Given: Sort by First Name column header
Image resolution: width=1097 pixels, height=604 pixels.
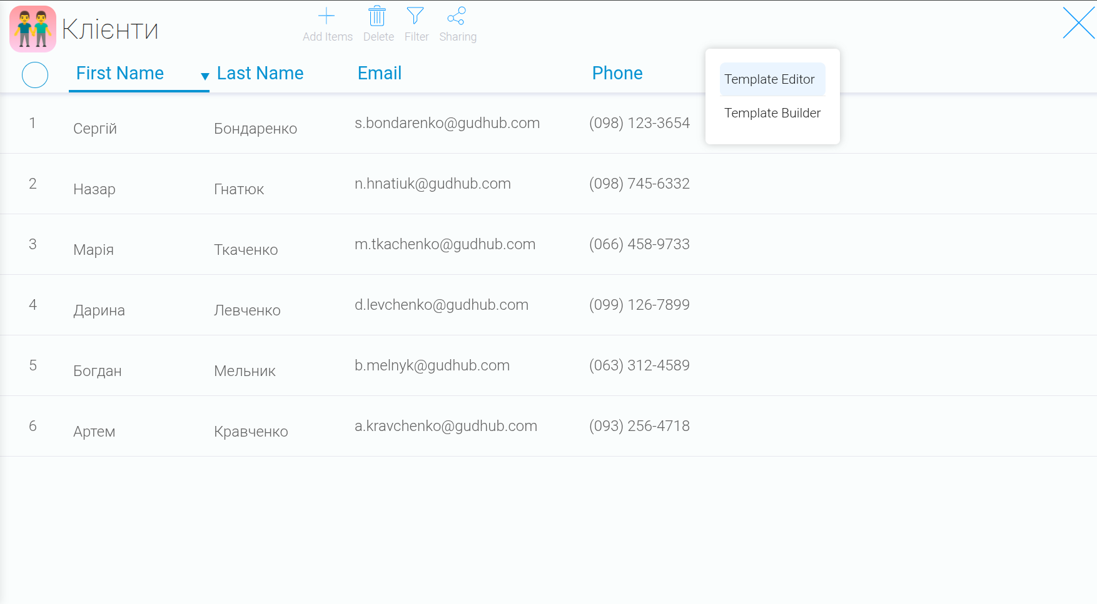Looking at the screenshot, I should click(120, 73).
